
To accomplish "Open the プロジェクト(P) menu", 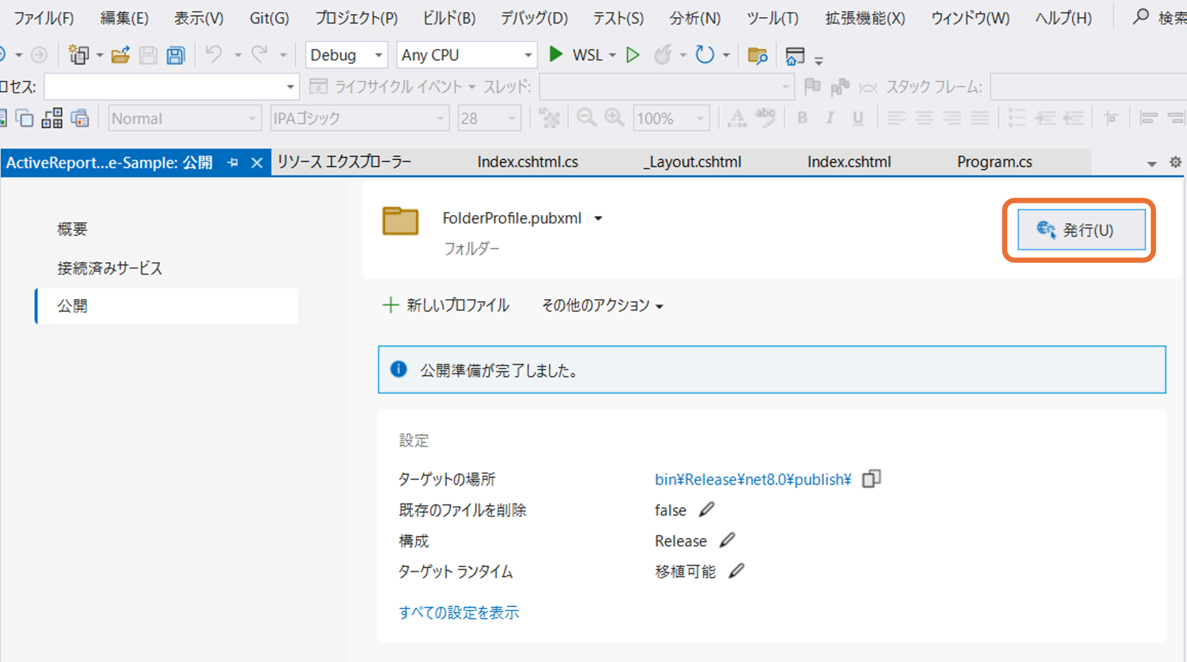I will (356, 18).
